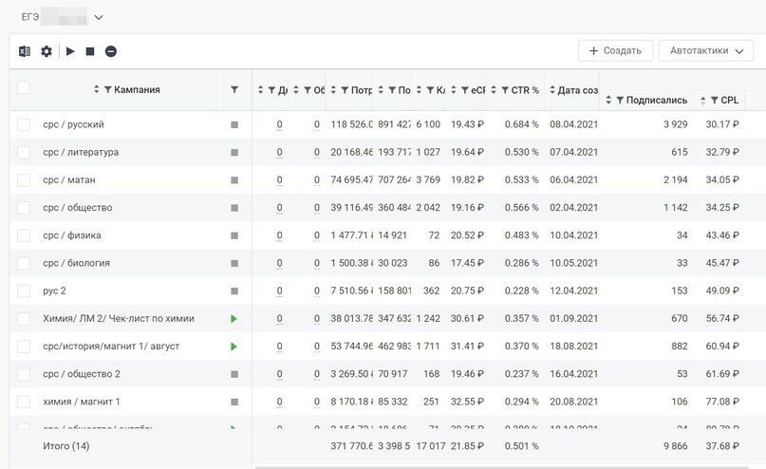The height and width of the screenshot is (469, 766).
Task: Check the срс / русский row checkbox
Action: pyautogui.click(x=24, y=124)
